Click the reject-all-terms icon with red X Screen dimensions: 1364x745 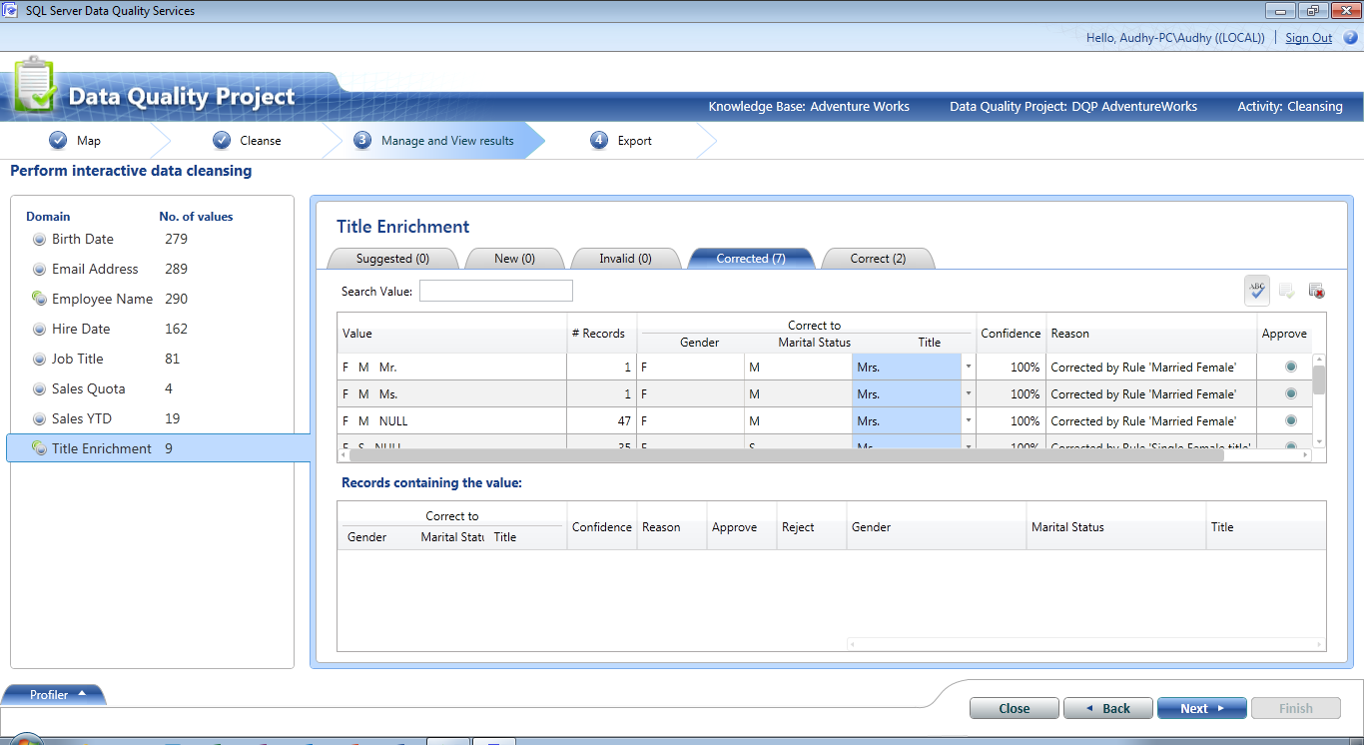coord(1316,290)
